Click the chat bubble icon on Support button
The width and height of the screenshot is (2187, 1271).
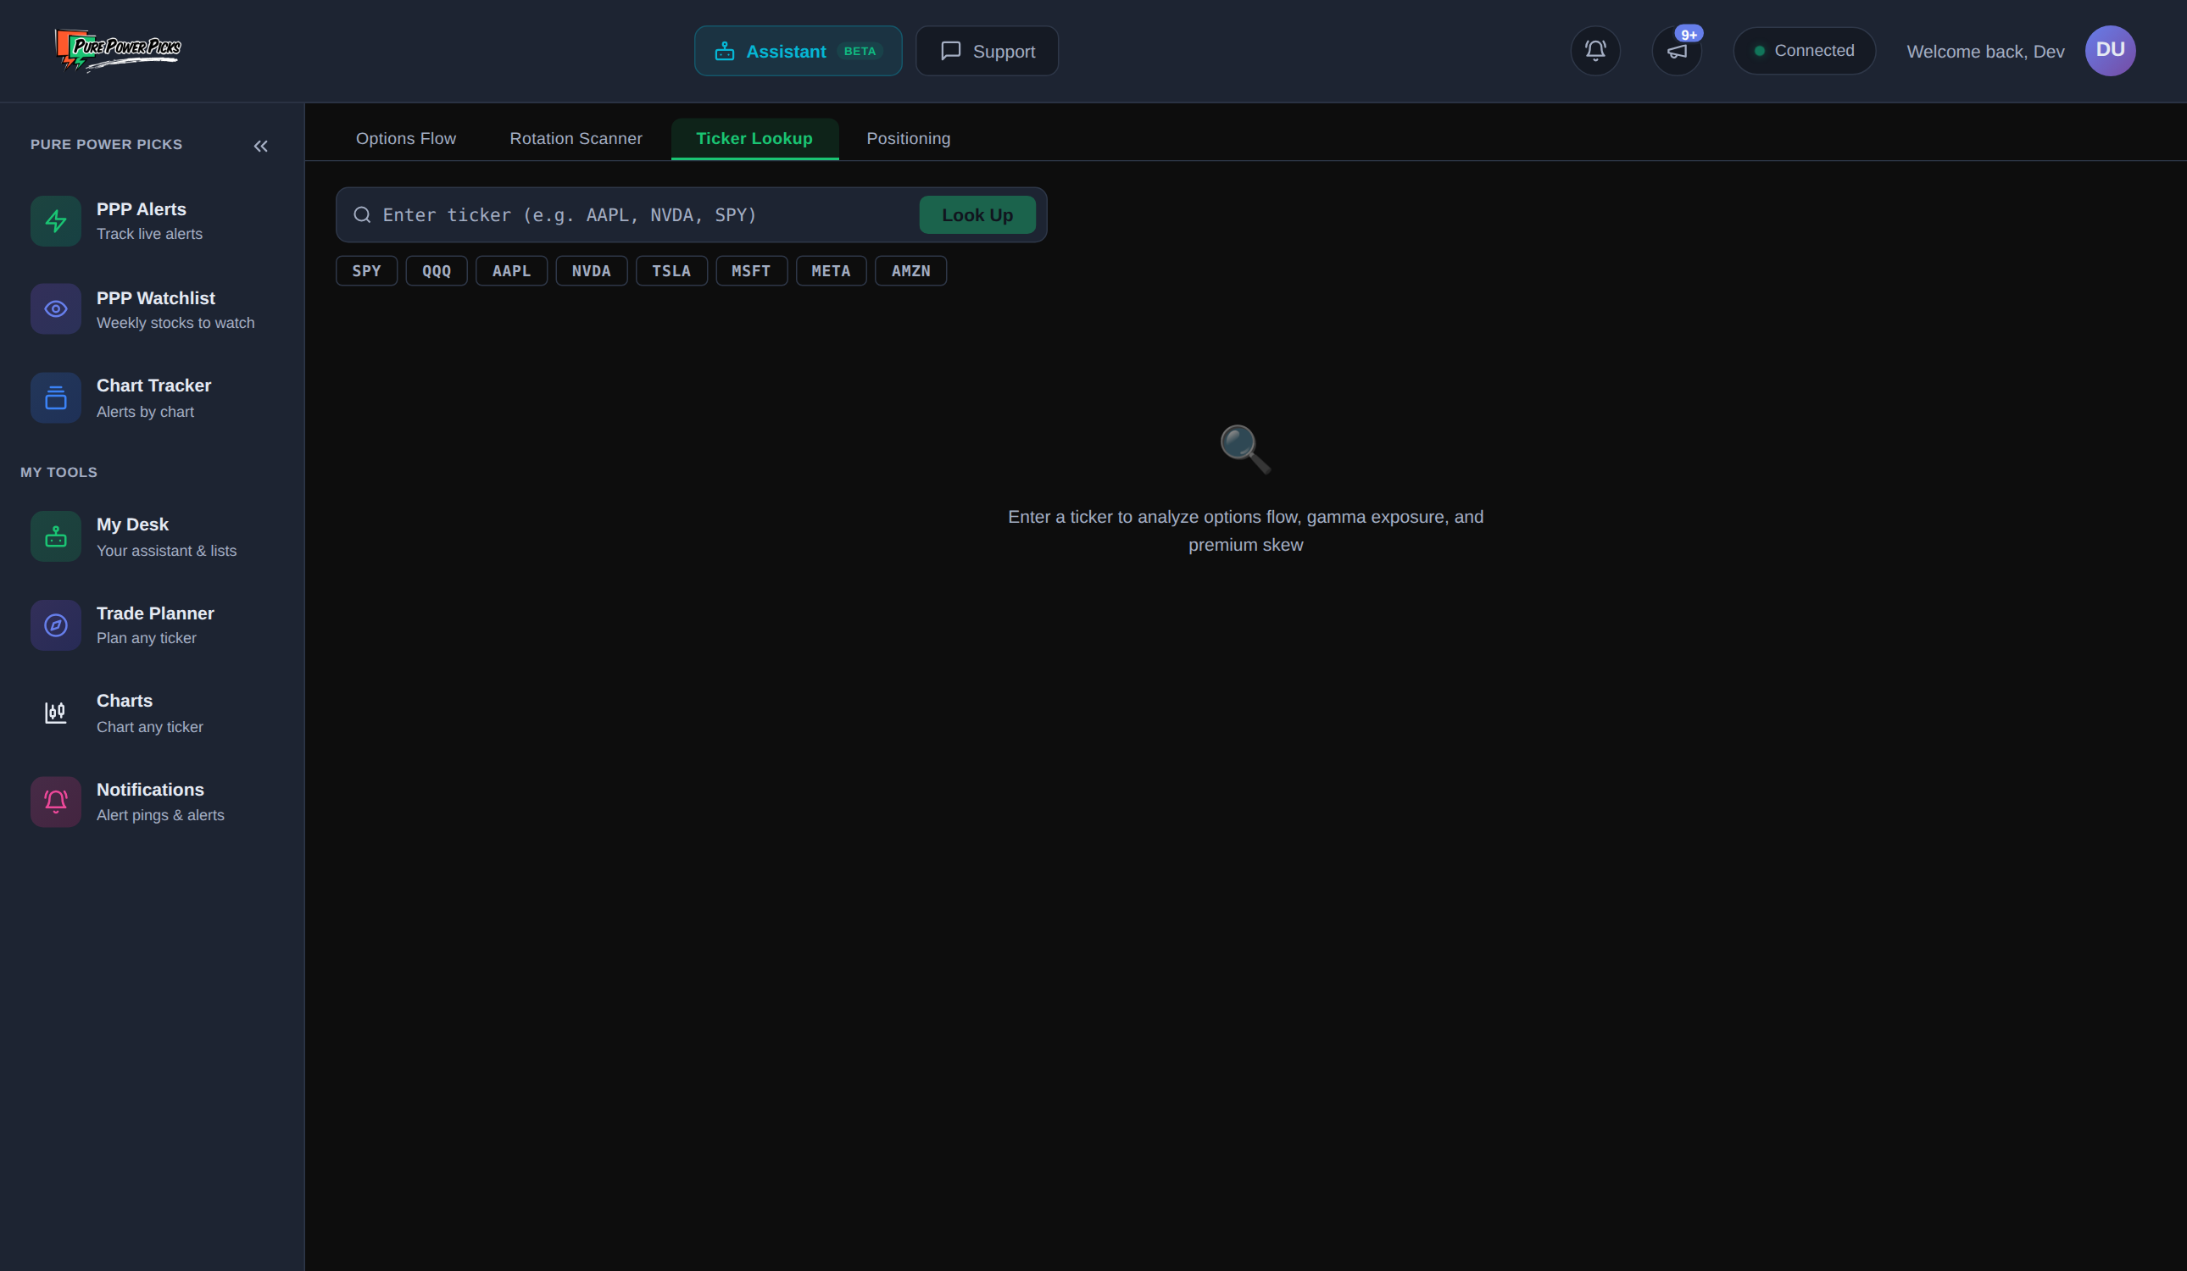[x=951, y=51]
